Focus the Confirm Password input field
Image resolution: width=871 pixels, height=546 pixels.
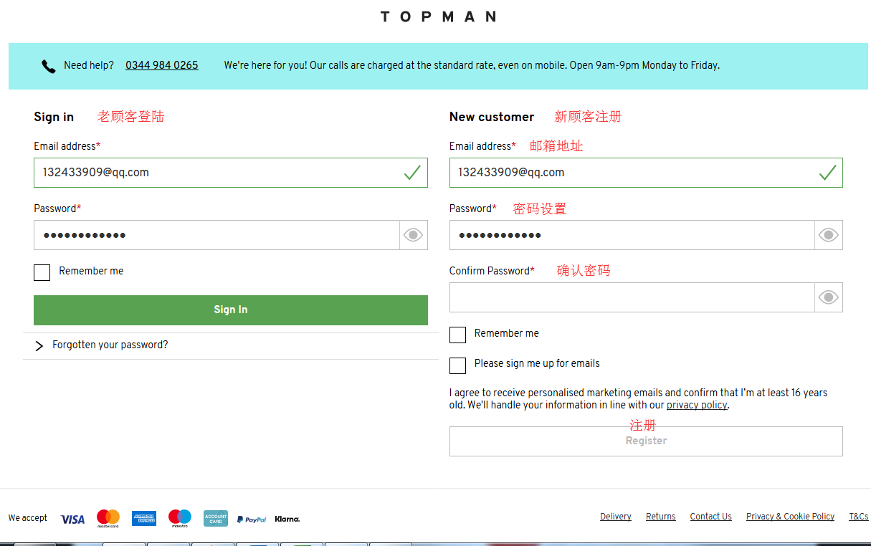click(x=632, y=297)
